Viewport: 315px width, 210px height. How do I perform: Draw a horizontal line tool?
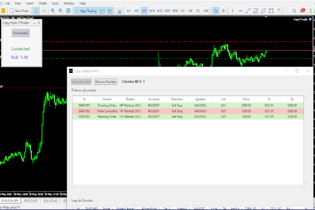coord(240,11)
